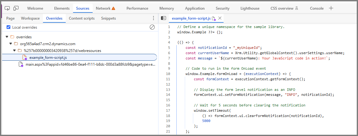Open the Welcome tab
Screen dimensions: 358x136
point(35,8)
